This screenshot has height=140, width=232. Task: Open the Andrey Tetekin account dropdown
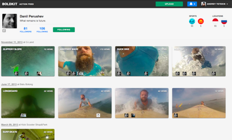point(215,4)
